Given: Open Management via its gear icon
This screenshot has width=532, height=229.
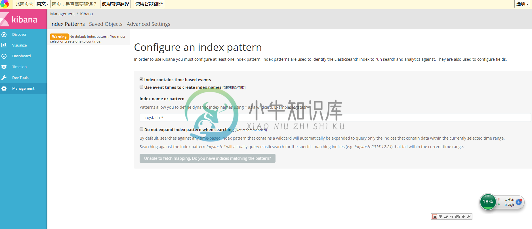Looking at the screenshot, I should [x=4, y=89].
